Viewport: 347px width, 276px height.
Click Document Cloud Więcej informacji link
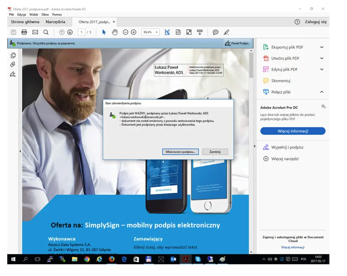click(293, 247)
